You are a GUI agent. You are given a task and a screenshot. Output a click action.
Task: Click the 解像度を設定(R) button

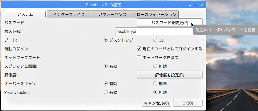coord(170,75)
